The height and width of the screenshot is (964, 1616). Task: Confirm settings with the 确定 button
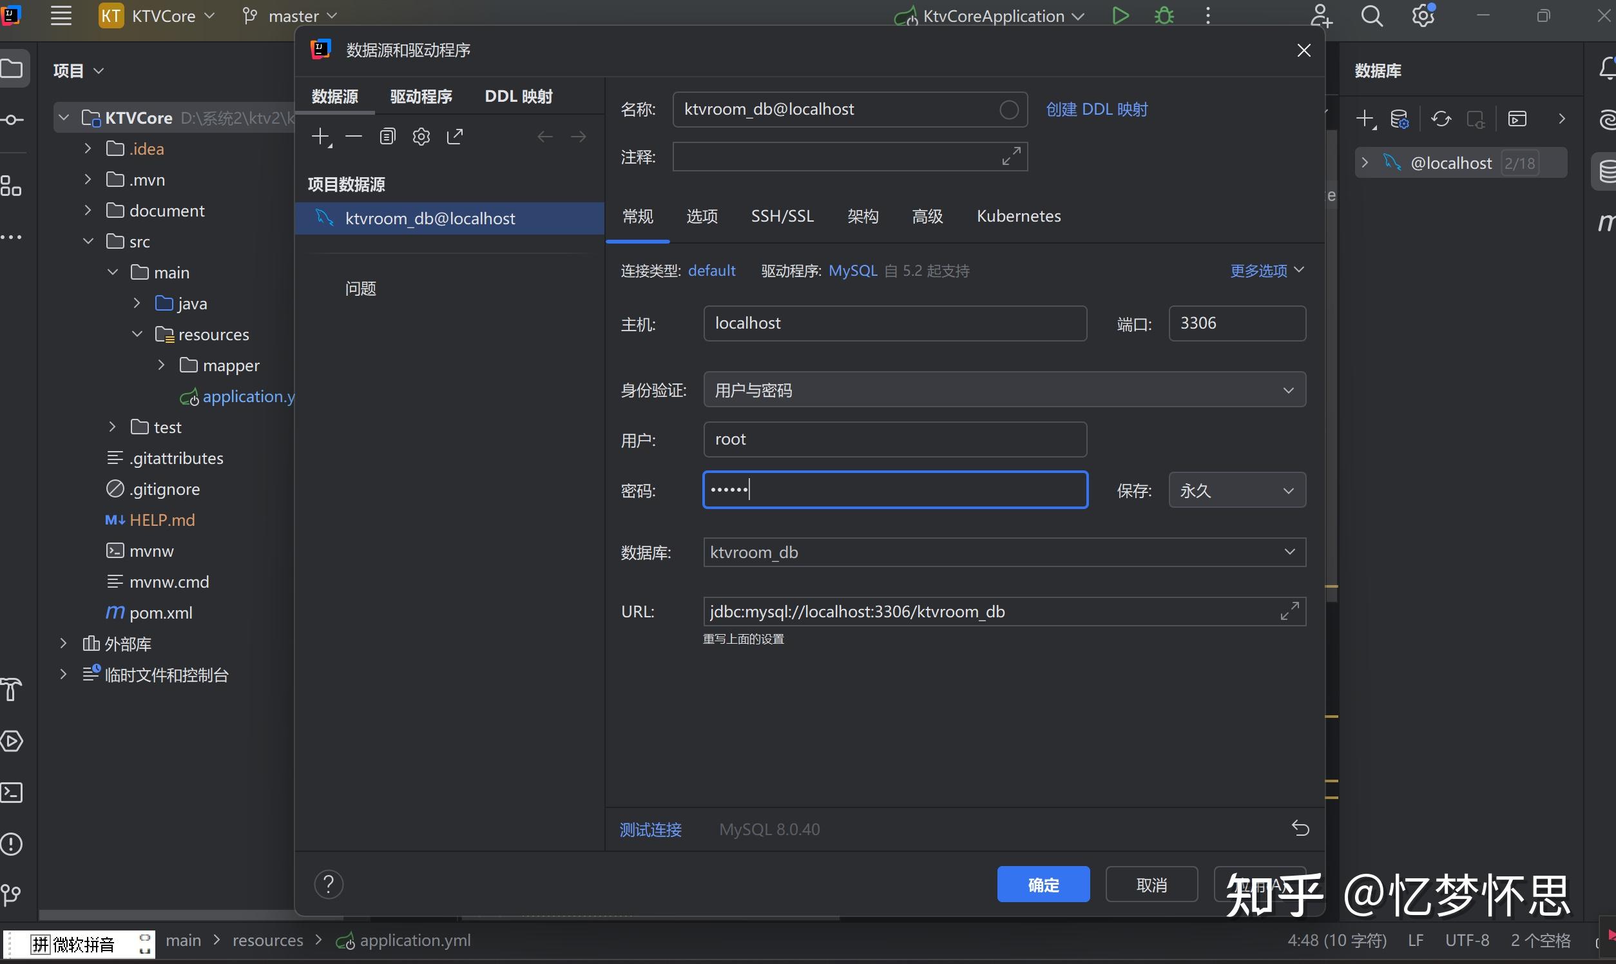(x=1042, y=884)
